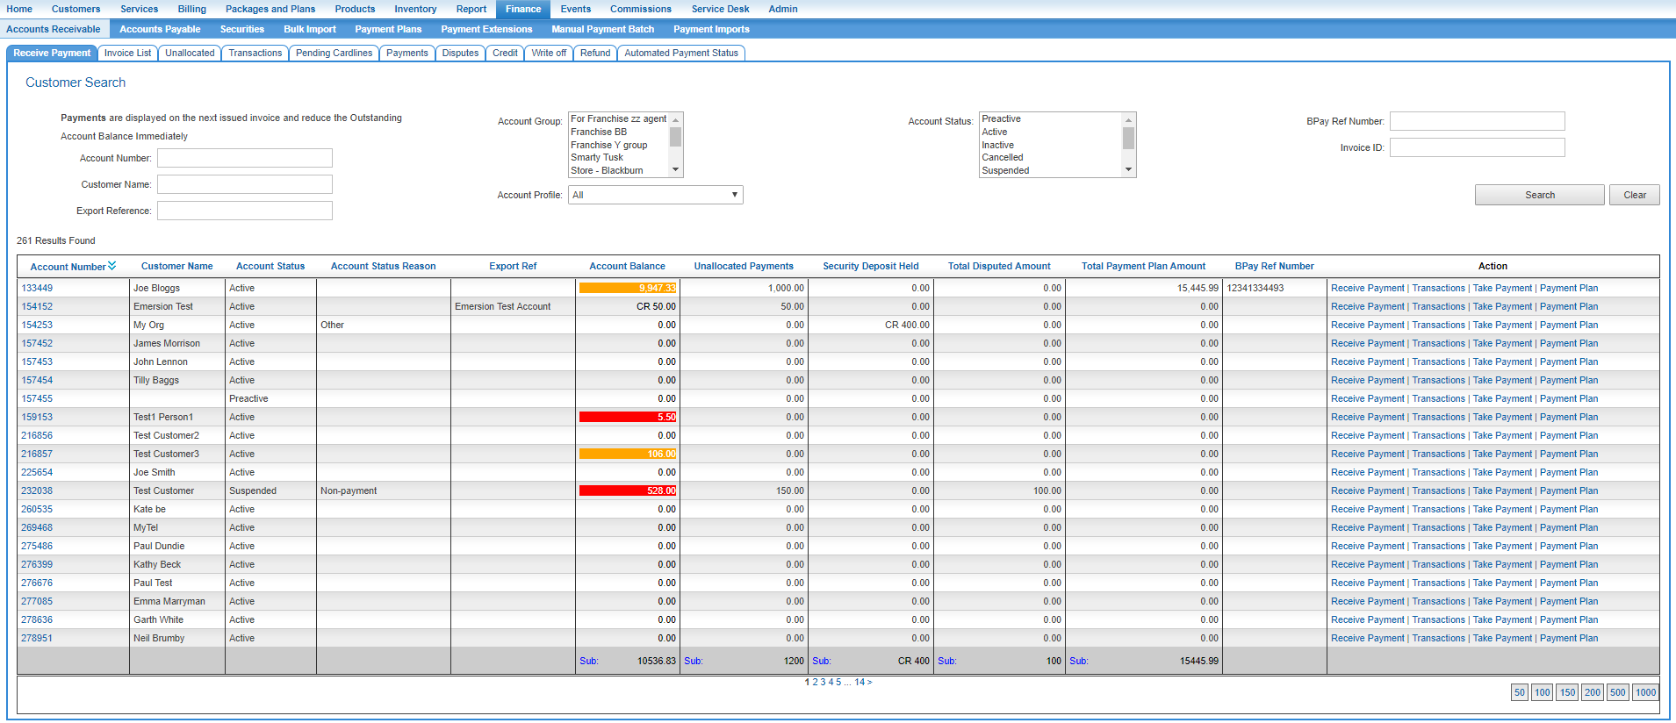
Task: Open Payment Plan for Test Customer 232038
Action: tap(1568, 490)
